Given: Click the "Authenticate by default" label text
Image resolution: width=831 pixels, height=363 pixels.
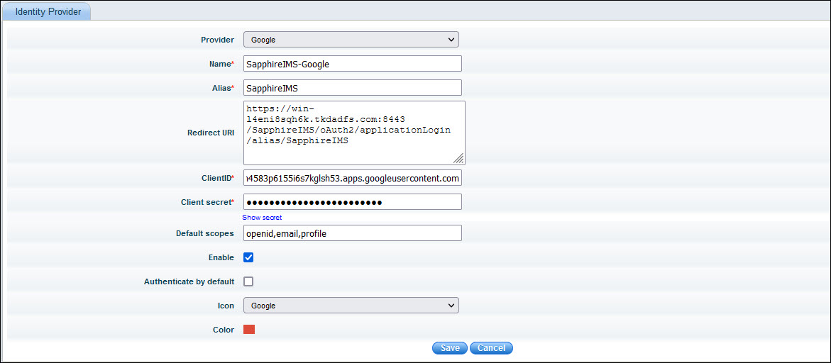Looking at the screenshot, I should 189,281.
